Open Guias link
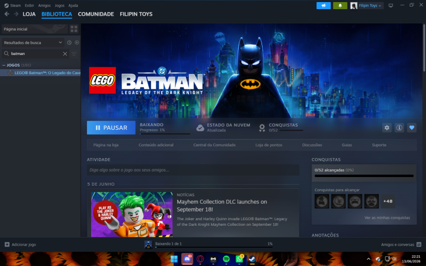The width and height of the screenshot is (426, 266). (x=347, y=145)
